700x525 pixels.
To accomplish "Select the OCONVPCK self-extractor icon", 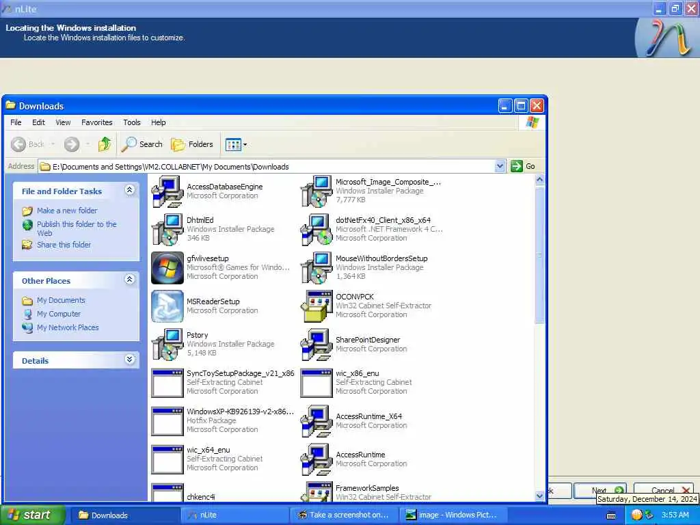I will (316, 306).
